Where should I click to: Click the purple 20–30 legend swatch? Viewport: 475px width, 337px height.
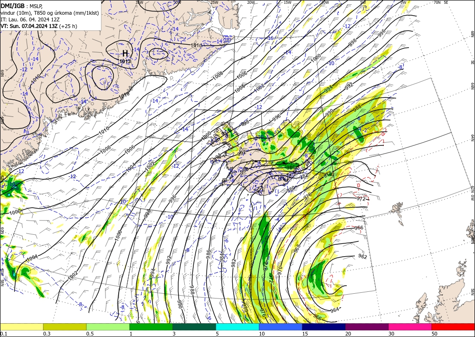coord(367,327)
